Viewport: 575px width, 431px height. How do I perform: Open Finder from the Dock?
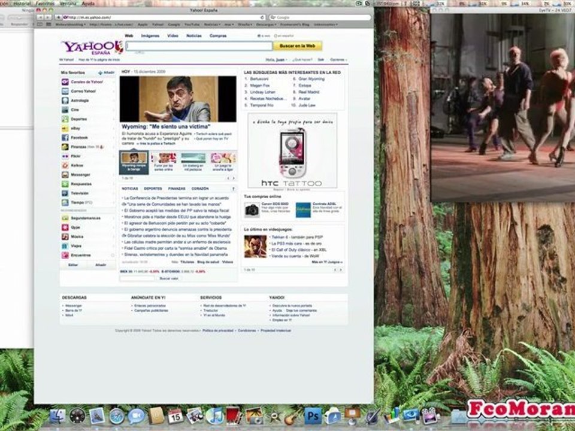coord(57,416)
